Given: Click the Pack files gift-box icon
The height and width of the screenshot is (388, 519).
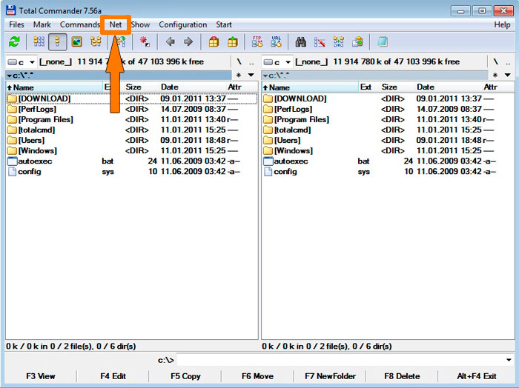Looking at the screenshot, I should (214, 42).
